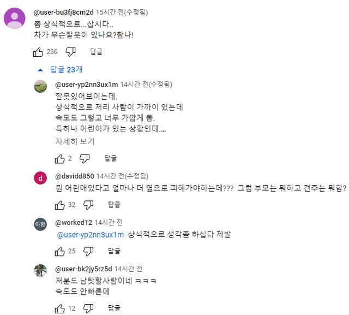Dislike the reply by user-bk2jy5rz5d
This screenshot has width=349, height=315.
tap(88, 308)
